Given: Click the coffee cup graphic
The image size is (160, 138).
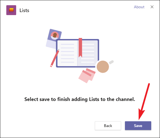Looking at the screenshot, I should [103, 67].
